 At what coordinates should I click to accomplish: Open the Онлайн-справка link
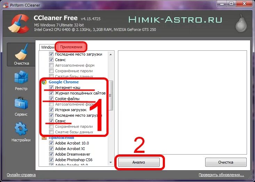click(21, 175)
